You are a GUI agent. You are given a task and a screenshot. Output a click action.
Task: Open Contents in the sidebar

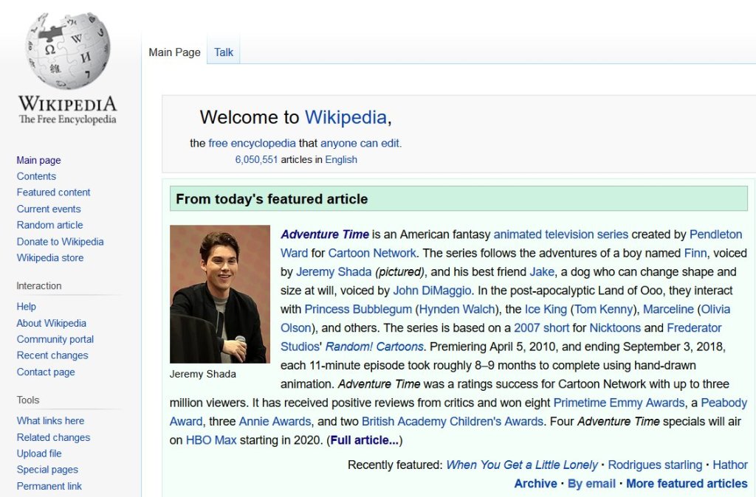pyautogui.click(x=36, y=176)
